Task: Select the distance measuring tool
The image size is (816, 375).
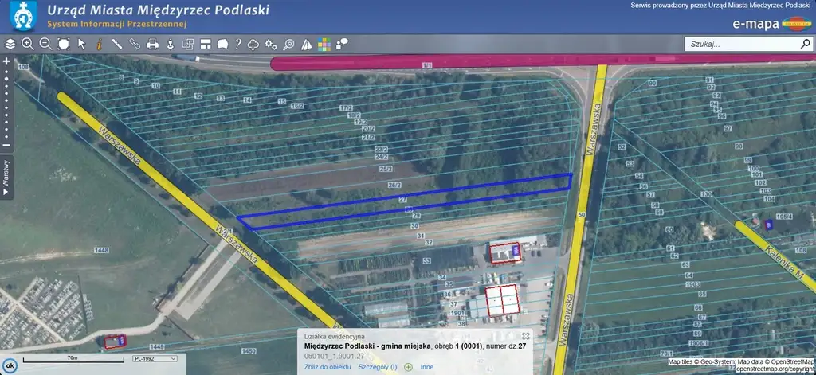Action: click(x=116, y=45)
